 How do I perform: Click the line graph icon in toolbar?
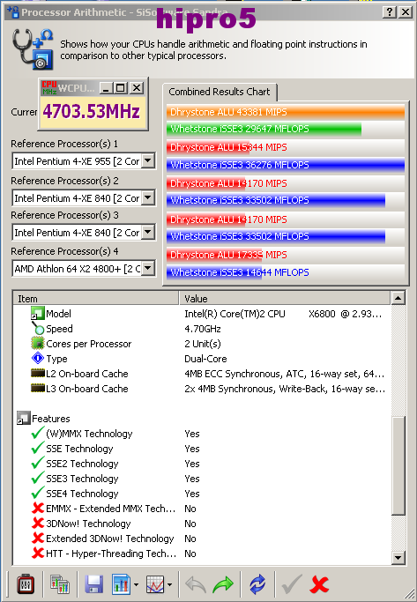tap(155, 584)
